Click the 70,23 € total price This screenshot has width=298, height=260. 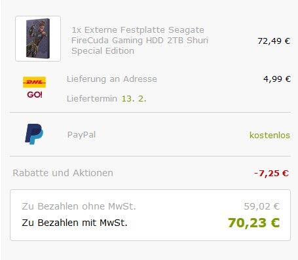coord(253,223)
